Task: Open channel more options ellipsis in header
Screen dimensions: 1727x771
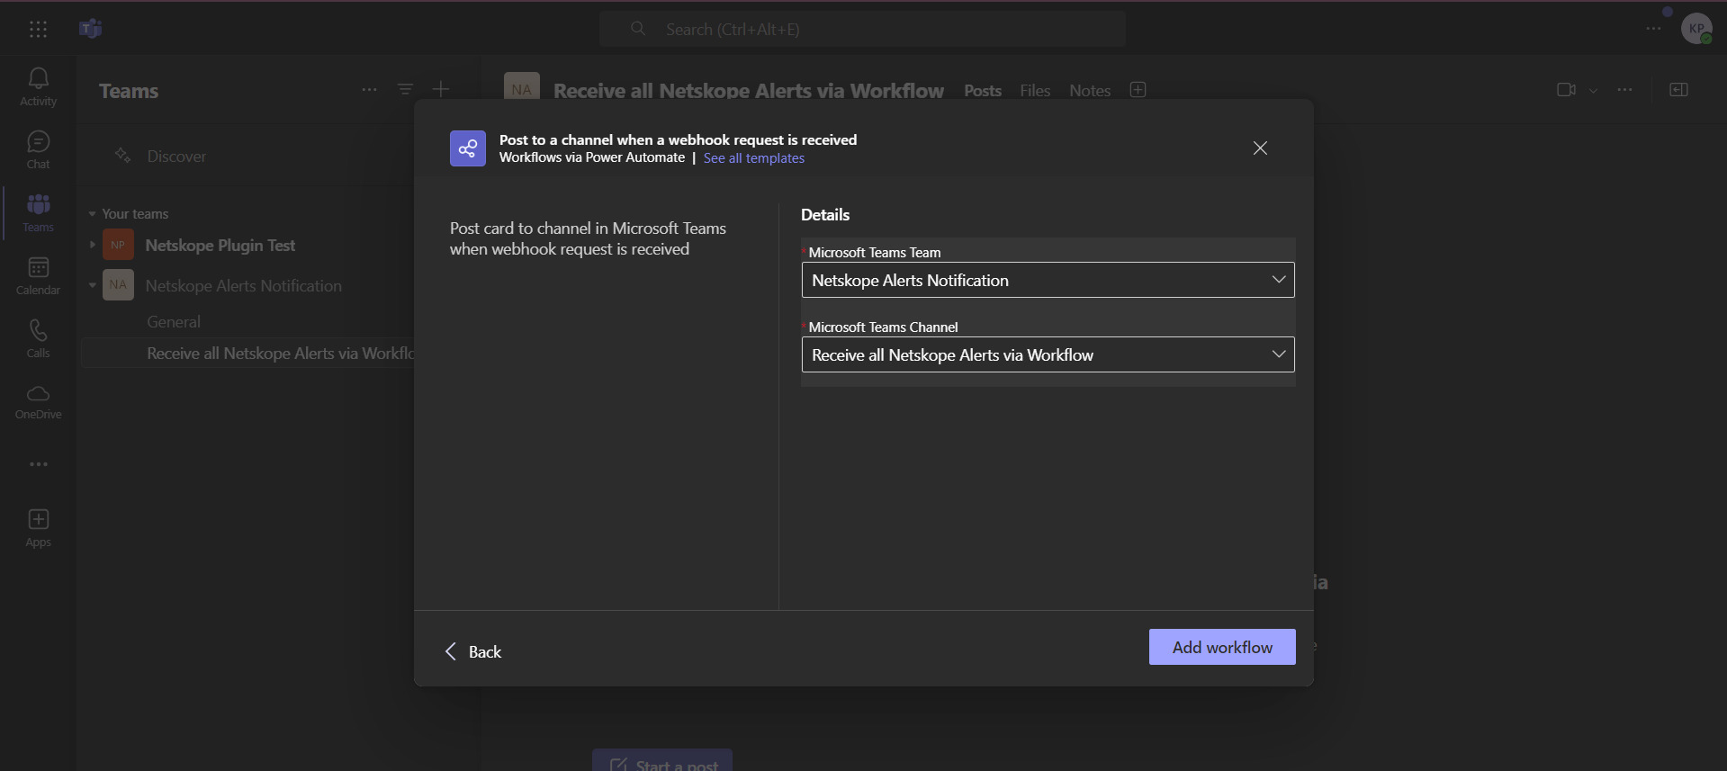Action: pos(1624,90)
